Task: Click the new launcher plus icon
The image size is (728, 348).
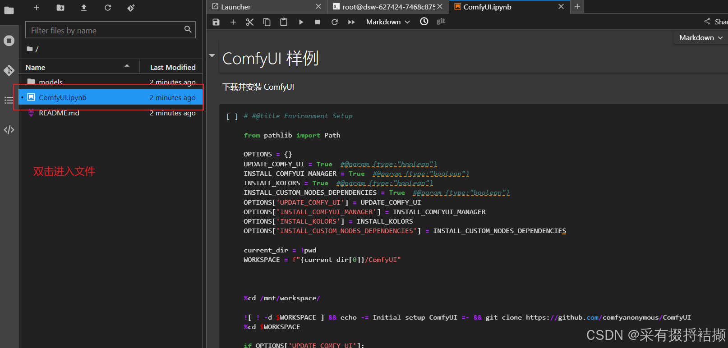Action: click(x=37, y=8)
